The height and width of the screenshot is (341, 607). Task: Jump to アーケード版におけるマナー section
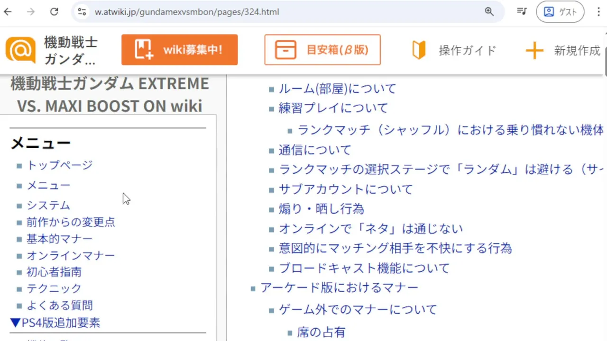click(340, 287)
